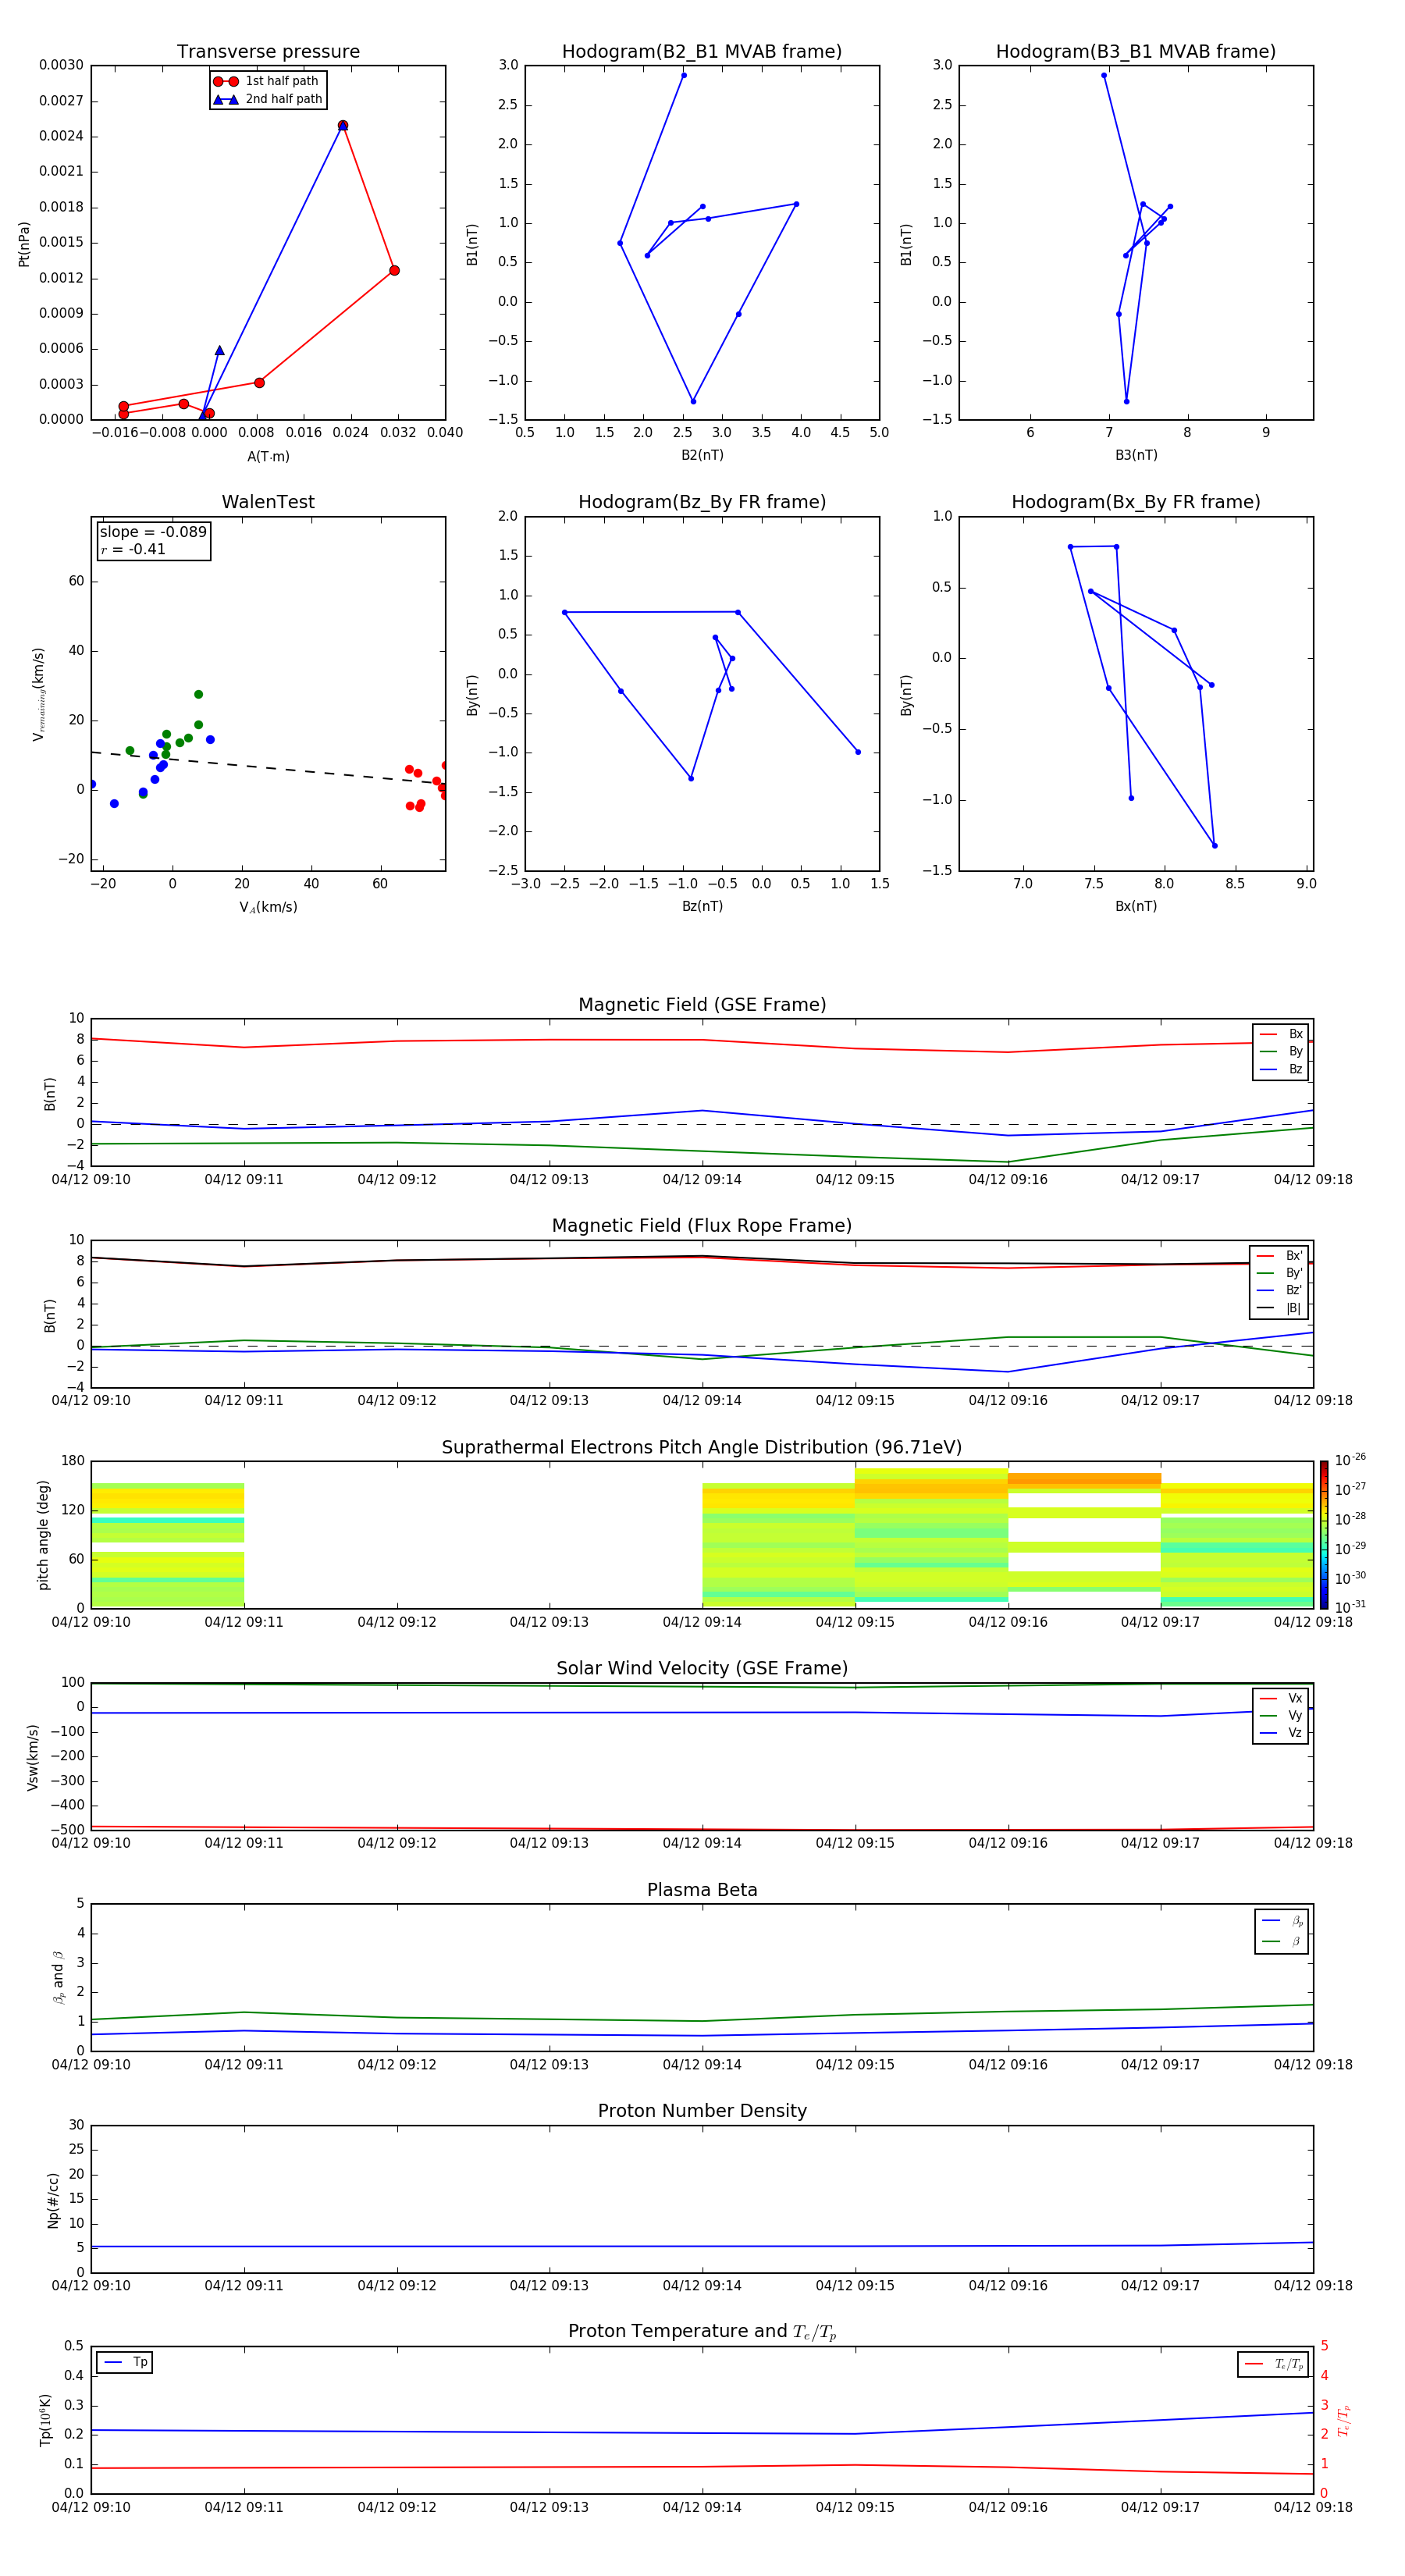Click the 'Proton Number Density' title

[702, 2111]
